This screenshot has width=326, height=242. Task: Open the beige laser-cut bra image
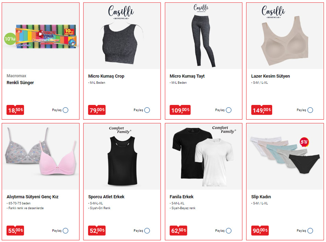coord(285,36)
